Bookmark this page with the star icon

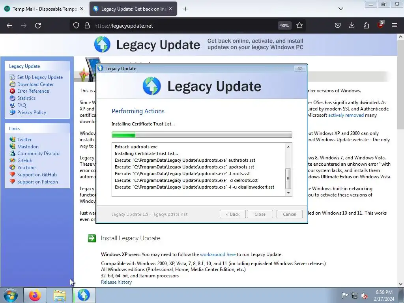(299, 26)
